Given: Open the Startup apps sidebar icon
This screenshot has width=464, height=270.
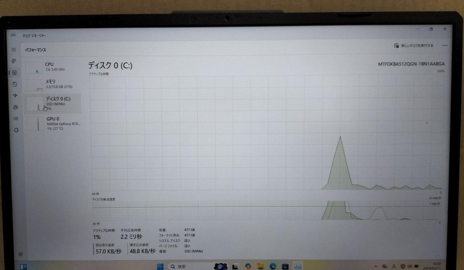Looking at the screenshot, I should 15,96.
